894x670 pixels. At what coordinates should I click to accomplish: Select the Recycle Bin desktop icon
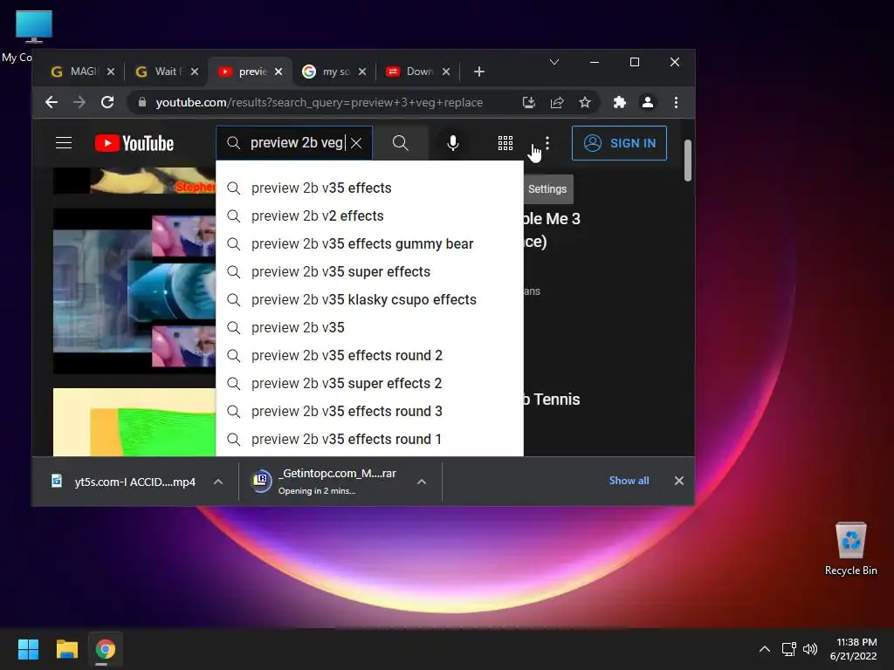(x=850, y=549)
